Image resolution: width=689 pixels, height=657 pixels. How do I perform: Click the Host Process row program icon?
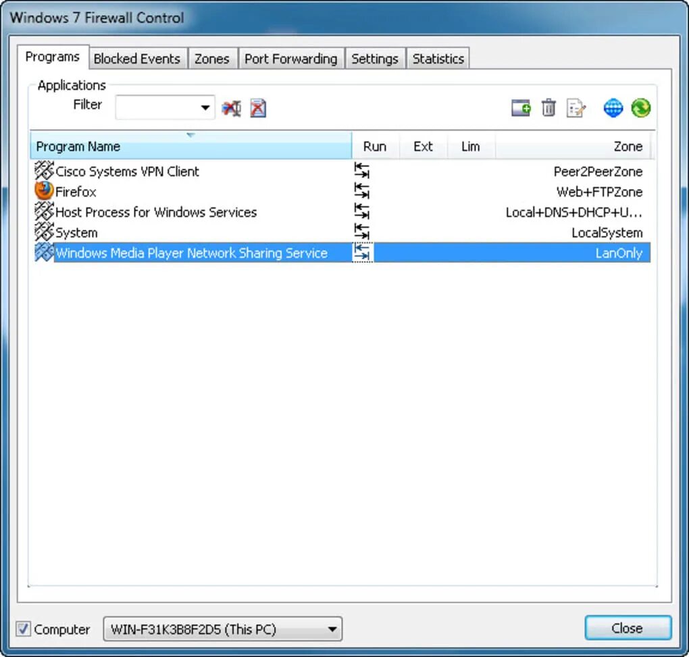pyautogui.click(x=44, y=212)
